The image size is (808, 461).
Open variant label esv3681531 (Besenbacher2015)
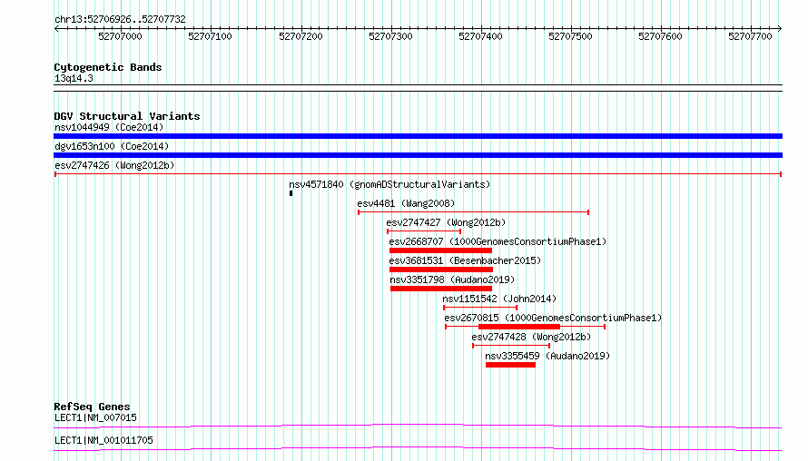tap(466, 260)
